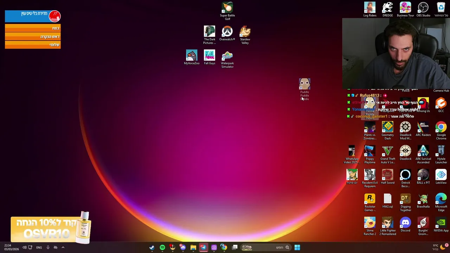The width and height of the screenshot is (450, 253).
Task: Select the HW2.sql file icon
Action: pos(387,201)
